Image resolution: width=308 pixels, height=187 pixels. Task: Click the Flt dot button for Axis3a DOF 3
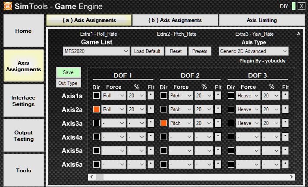tap(285, 123)
